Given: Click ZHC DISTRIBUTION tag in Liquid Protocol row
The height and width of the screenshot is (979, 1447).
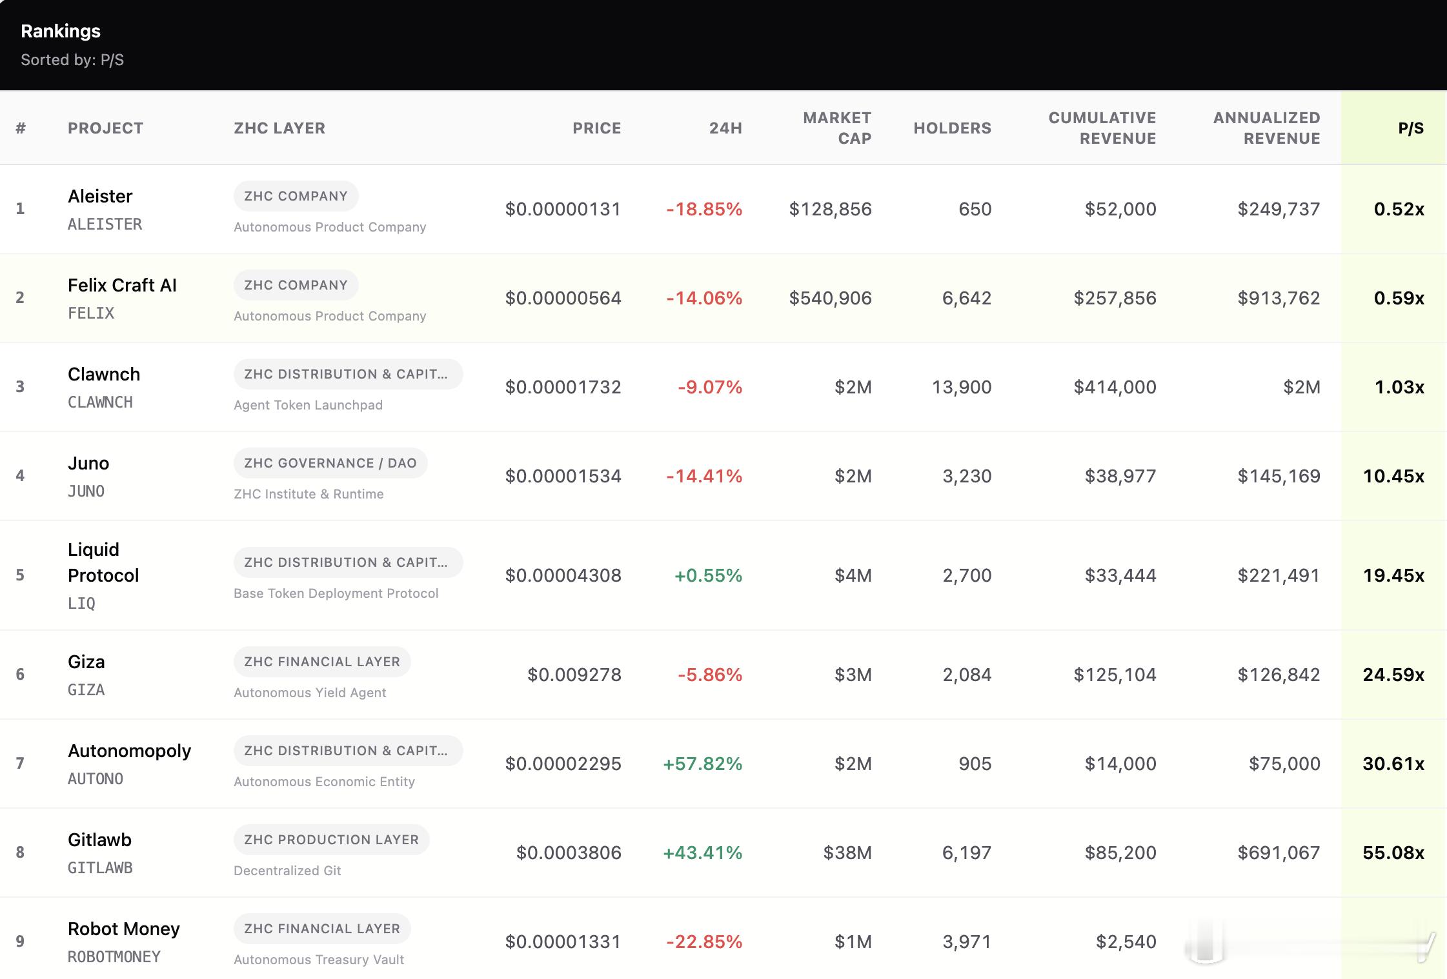Looking at the screenshot, I should click(x=348, y=562).
